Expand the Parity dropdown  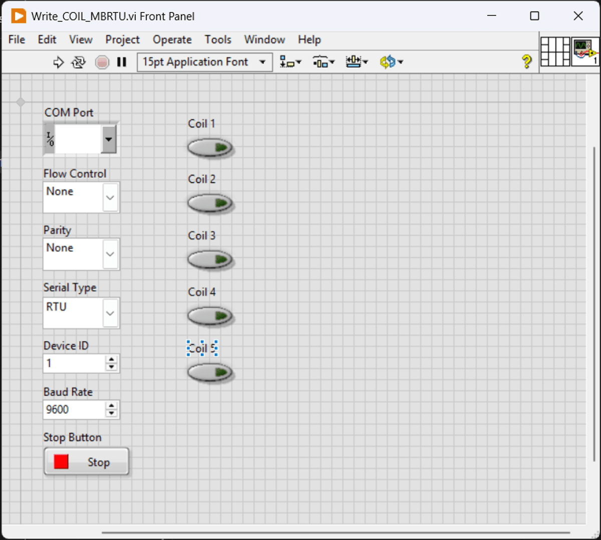tap(110, 254)
